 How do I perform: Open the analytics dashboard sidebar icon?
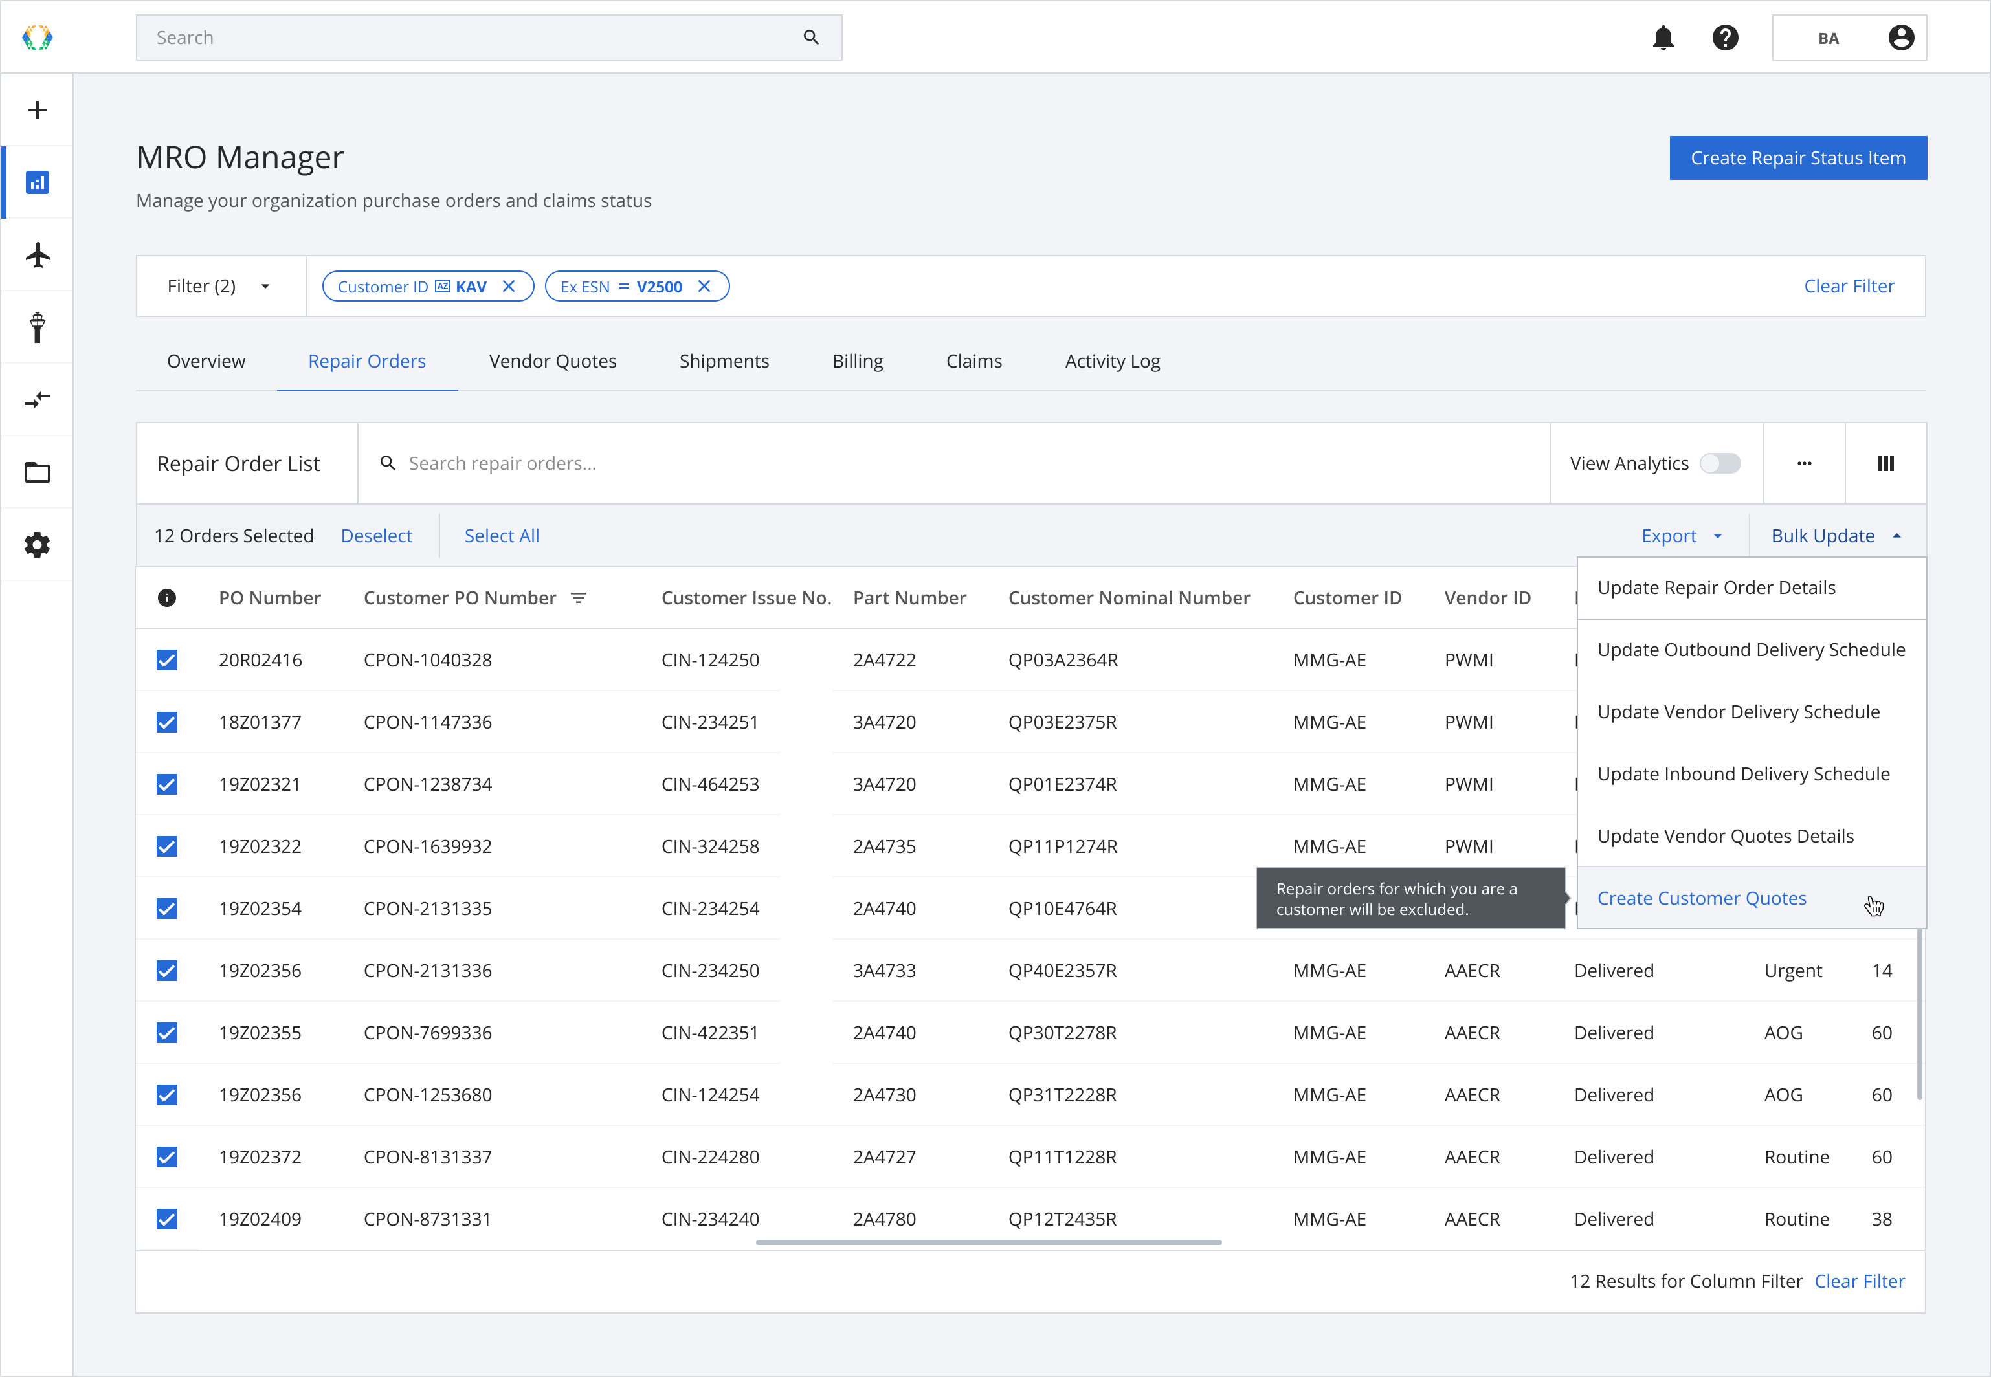[x=37, y=183]
